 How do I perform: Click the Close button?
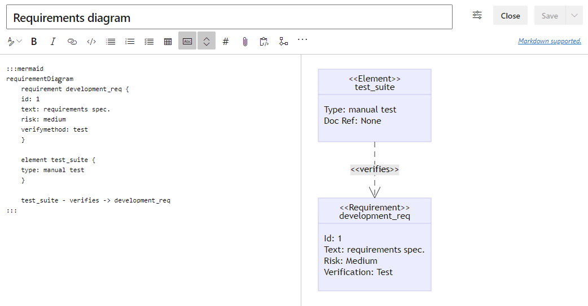pyautogui.click(x=510, y=16)
